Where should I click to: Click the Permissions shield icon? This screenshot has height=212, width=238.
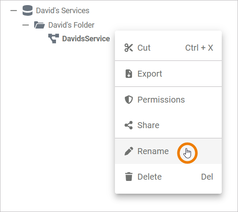(129, 100)
